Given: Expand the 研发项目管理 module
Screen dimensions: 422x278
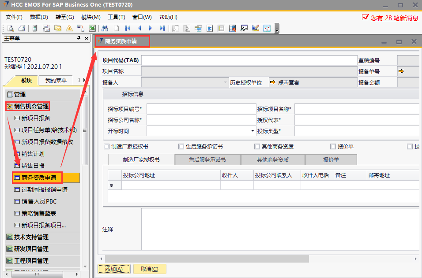Looking at the screenshot, I should pos(31,249).
